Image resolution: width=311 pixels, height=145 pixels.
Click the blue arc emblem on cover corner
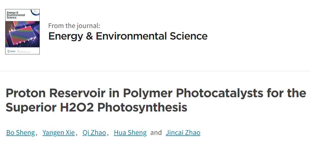36,13
